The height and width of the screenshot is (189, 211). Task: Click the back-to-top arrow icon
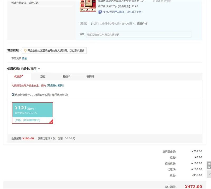coord(209,174)
